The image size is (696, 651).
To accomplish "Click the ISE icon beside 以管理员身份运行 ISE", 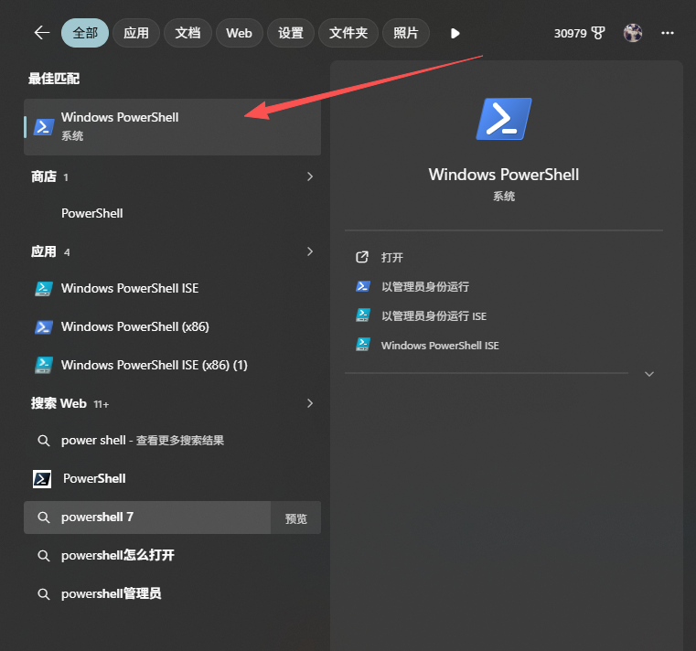I will click(x=363, y=315).
